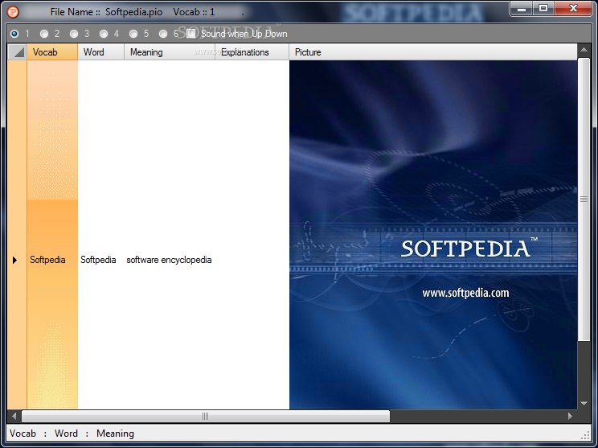This screenshot has height=448, width=598.
Task: Click the horizontal scrollbar left arrow
Action: coord(14,416)
